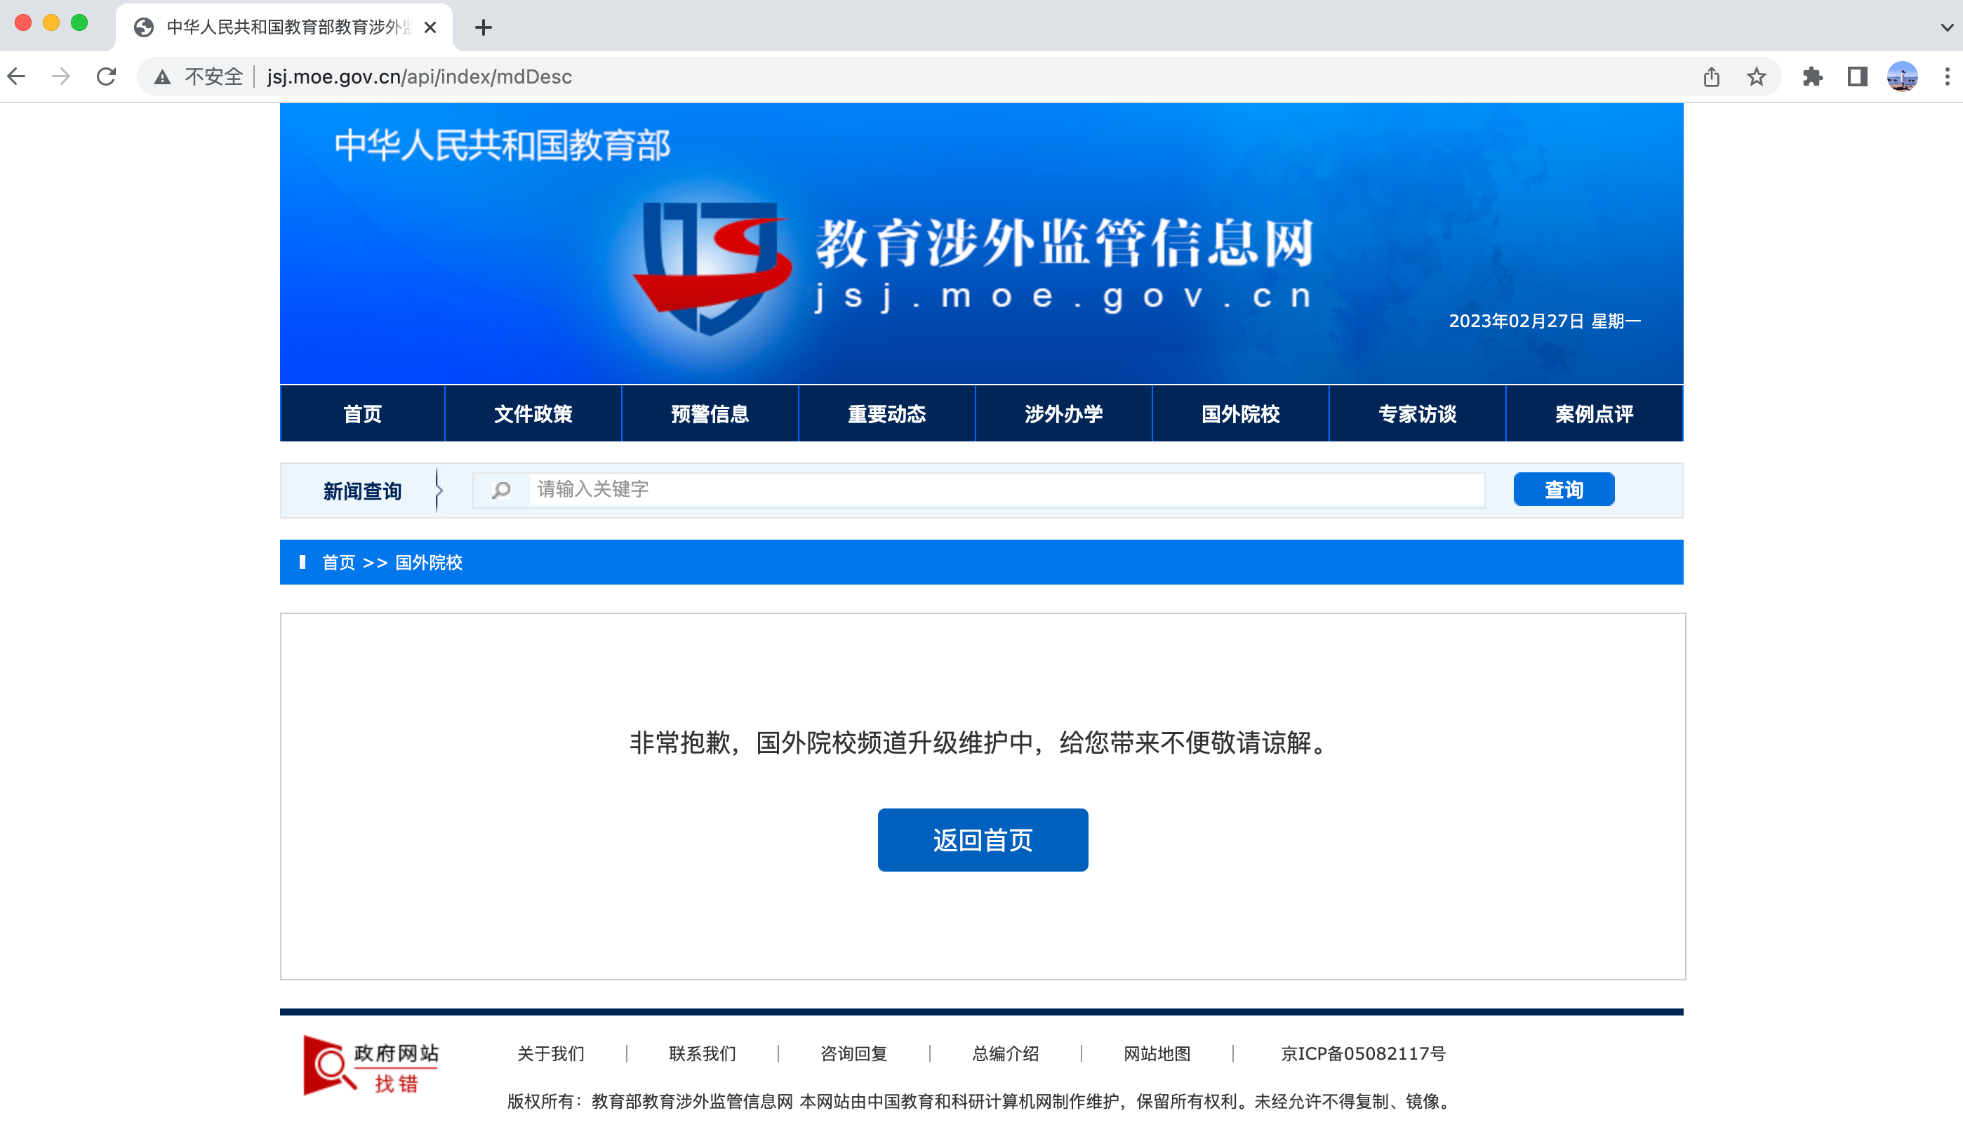Open Chrome three-dot menu
This screenshot has height=1139, width=1963.
(x=1947, y=76)
